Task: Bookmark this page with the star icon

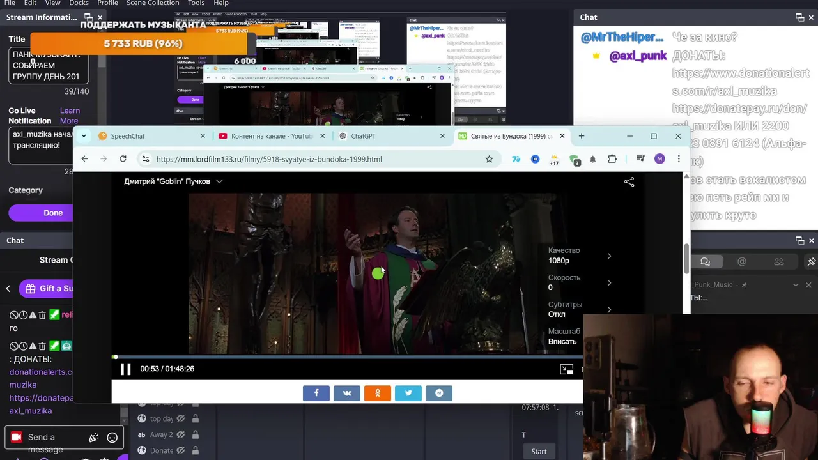Action: coord(489,159)
